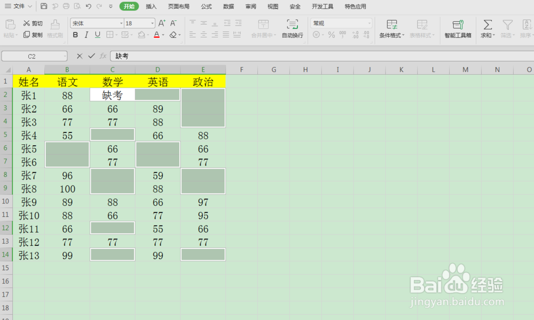Switch to the 公式 tab

[206, 6]
